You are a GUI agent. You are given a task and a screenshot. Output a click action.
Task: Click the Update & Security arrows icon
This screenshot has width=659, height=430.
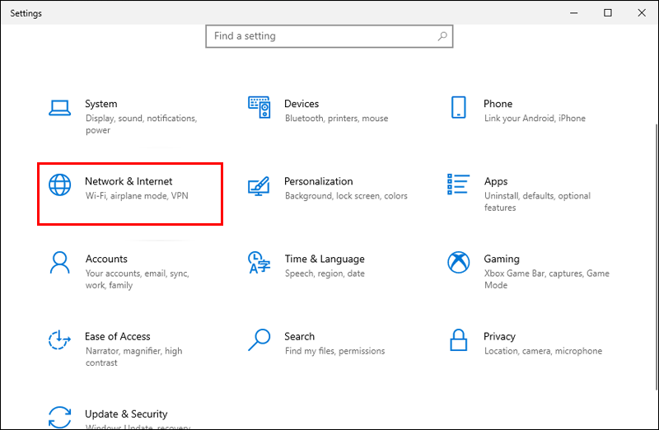pyautogui.click(x=60, y=416)
